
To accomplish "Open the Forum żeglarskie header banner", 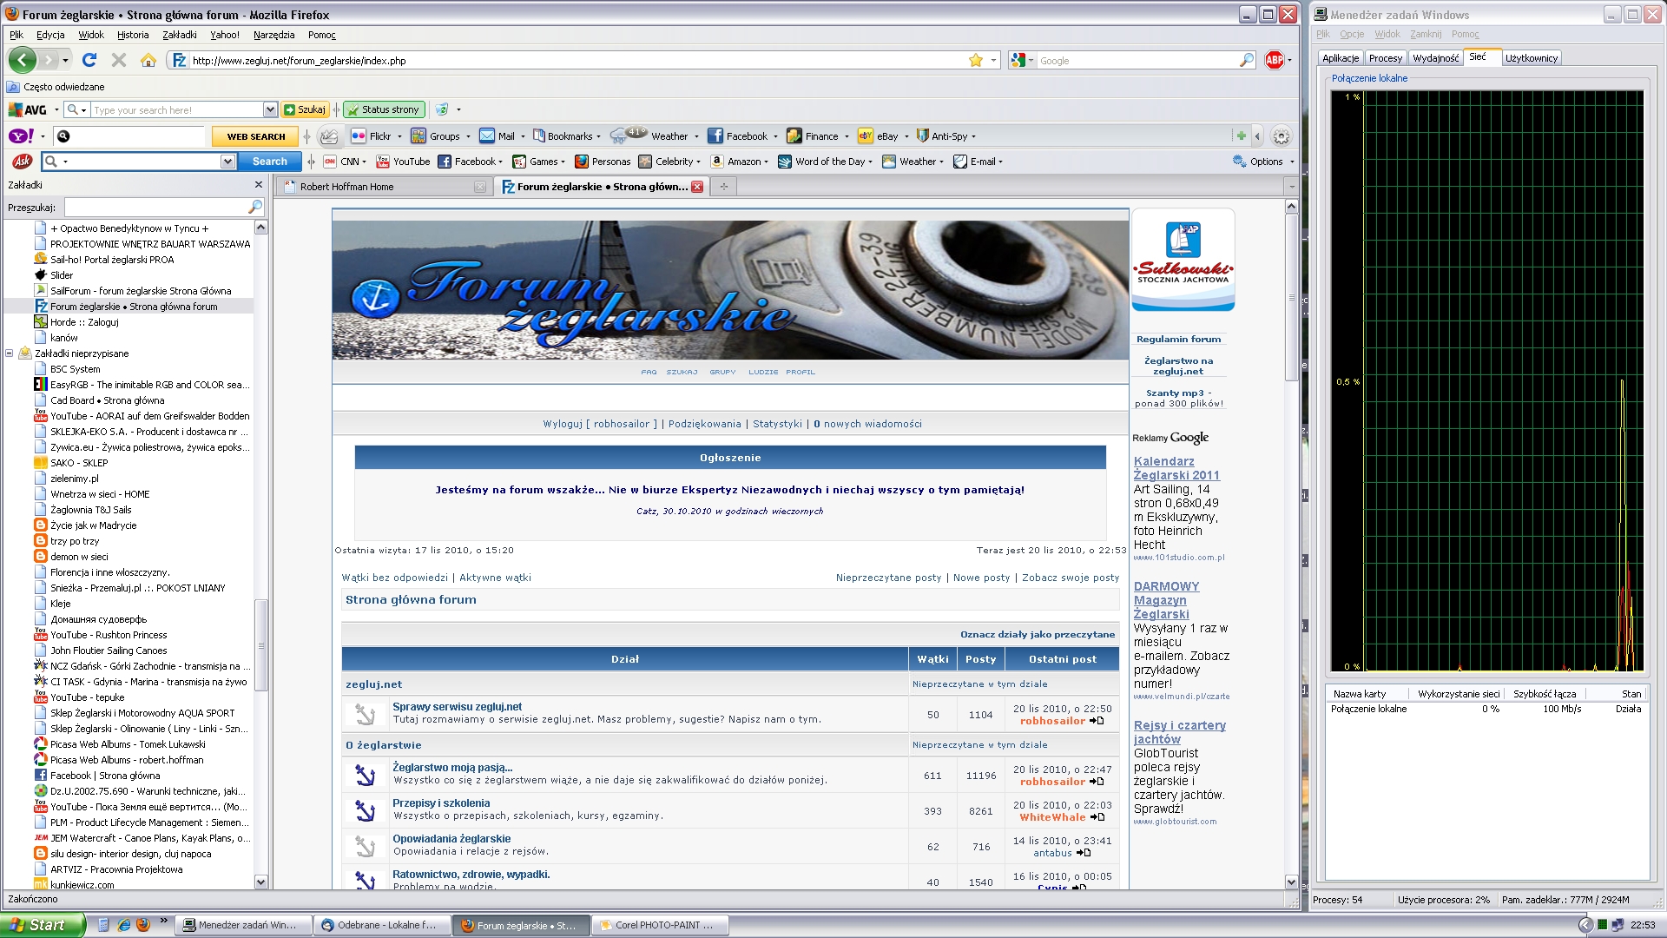I will click(730, 290).
